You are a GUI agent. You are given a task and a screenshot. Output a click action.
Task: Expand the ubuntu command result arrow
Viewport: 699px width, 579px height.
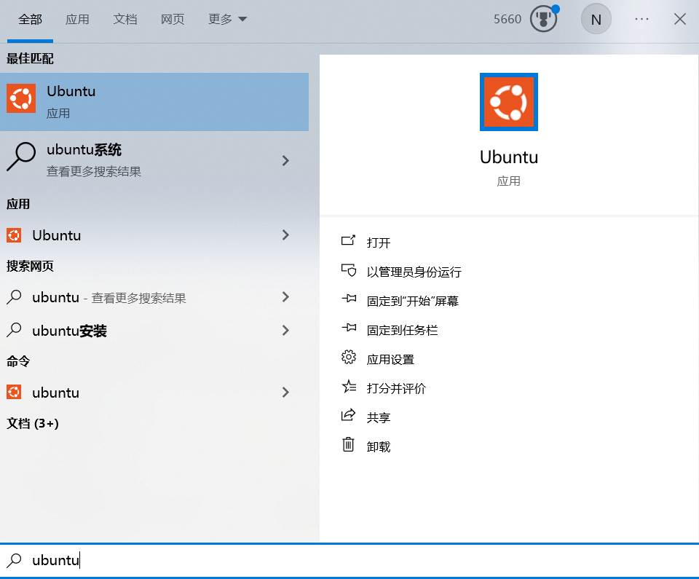(x=285, y=393)
